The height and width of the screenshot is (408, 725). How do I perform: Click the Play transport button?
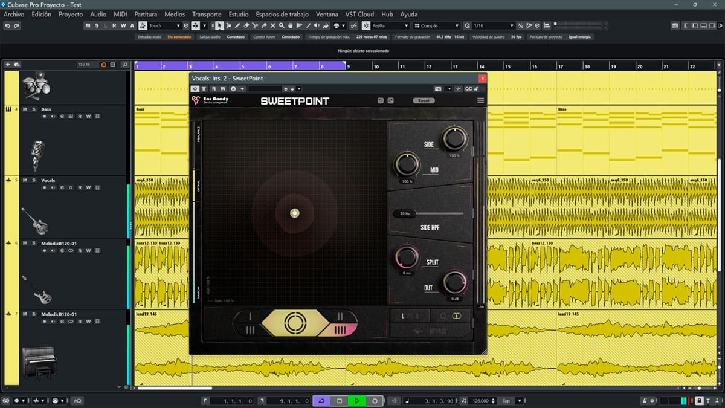[x=357, y=401]
